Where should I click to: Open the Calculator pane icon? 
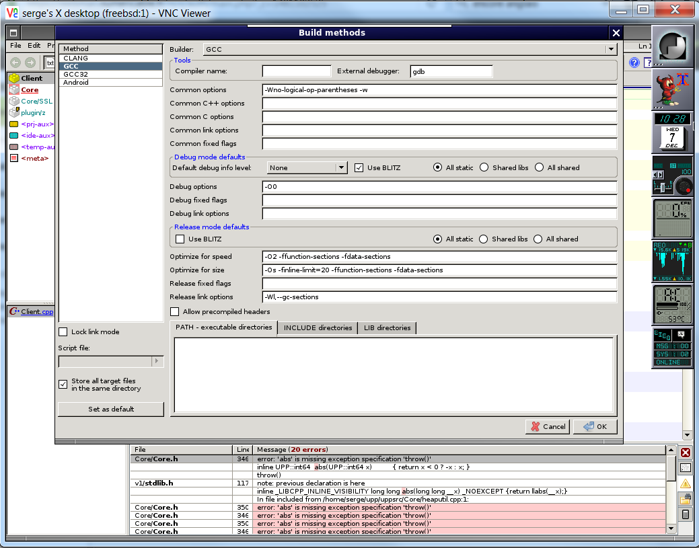pyautogui.click(x=686, y=514)
